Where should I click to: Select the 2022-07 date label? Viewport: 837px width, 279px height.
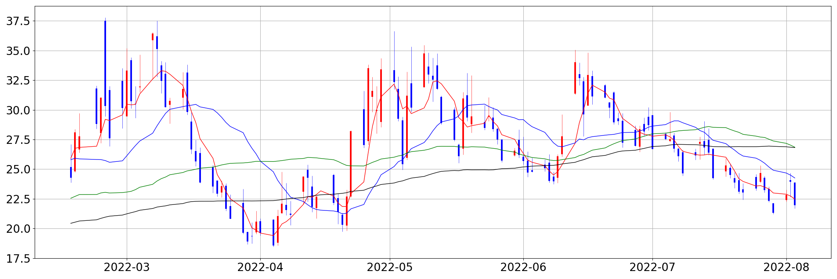click(652, 267)
